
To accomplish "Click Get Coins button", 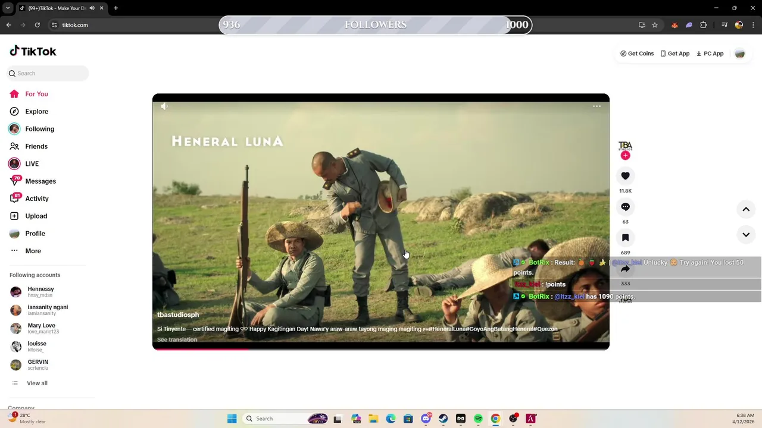I will (637, 53).
